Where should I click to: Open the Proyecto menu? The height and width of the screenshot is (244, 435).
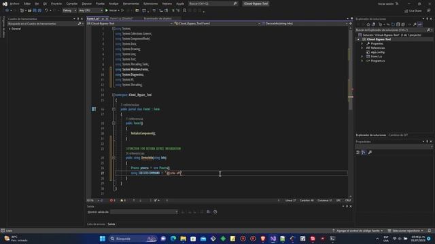click(56, 4)
